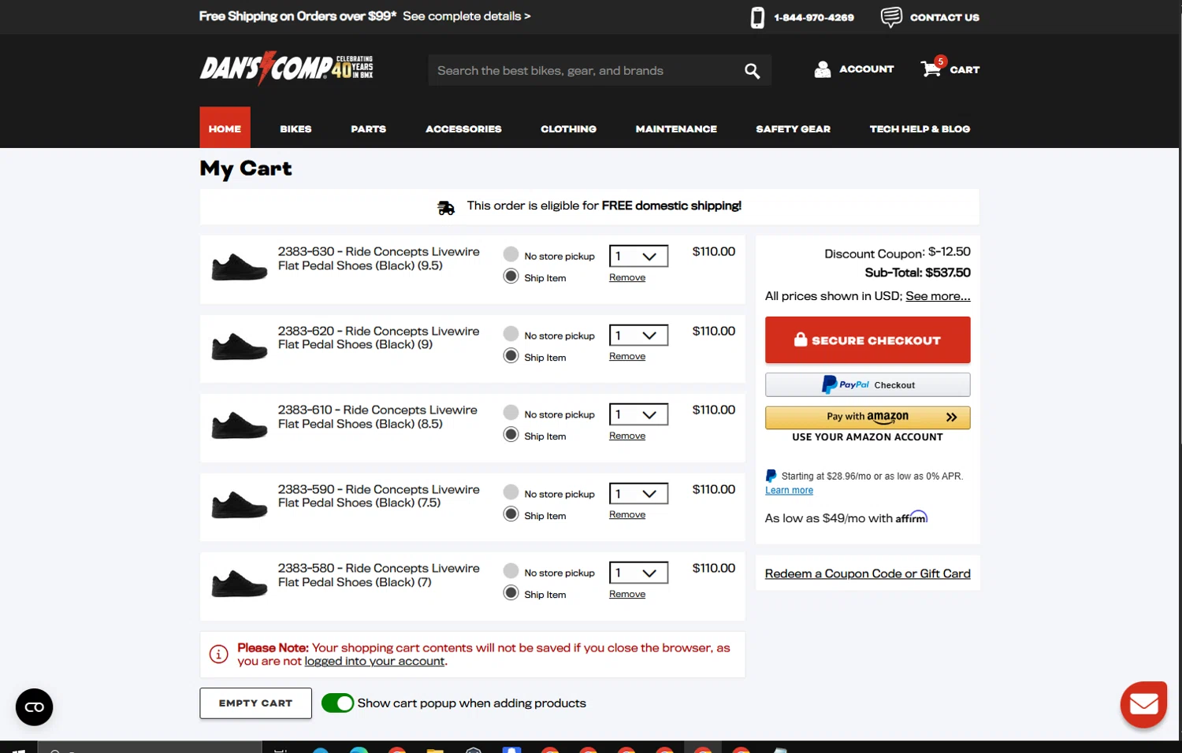This screenshot has width=1182, height=753.
Task: Select Ship Item for size 8.5 shoes
Action: 511,435
